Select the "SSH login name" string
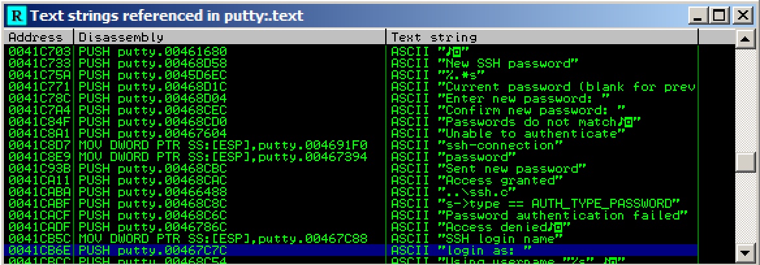The width and height of the screenshot is (760, 265). (500, 239)
